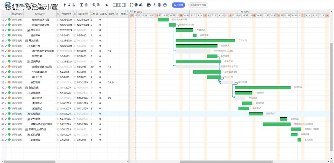Click the orange status dot on row 26

(9, 67)
